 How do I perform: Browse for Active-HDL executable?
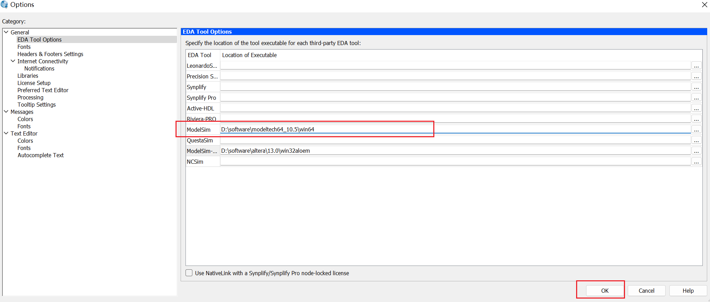[696, 108]
